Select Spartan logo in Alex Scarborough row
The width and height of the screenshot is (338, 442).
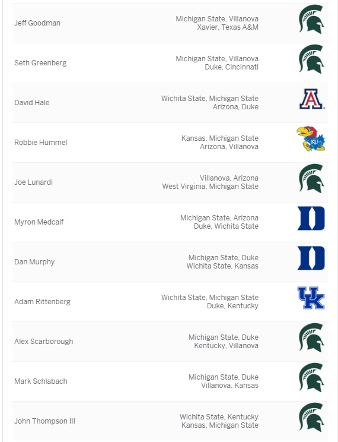click(311, 337)
